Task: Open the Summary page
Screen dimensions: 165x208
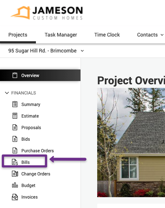Action: (x=31, y=105)
